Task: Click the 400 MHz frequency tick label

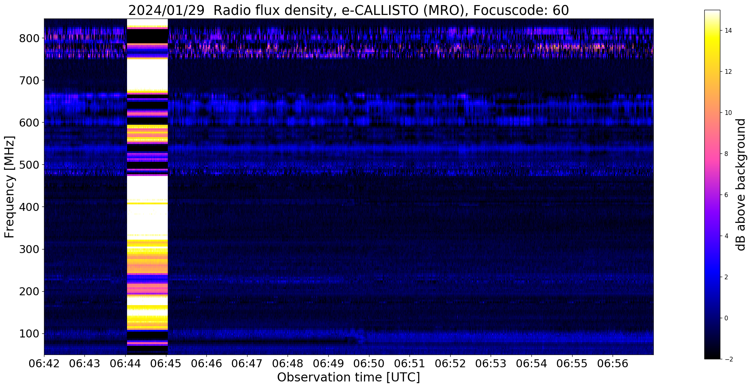Action: (x=29, y=207)
